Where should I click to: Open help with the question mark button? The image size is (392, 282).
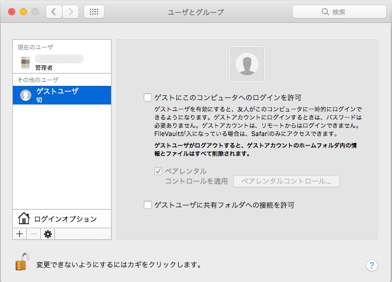pyautogui.click(x=372, y=265)
